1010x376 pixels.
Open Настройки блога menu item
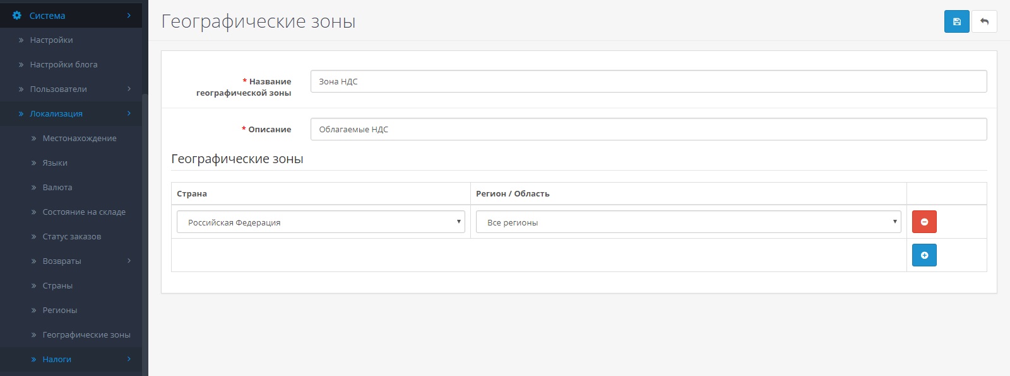(x=63, y=64)
